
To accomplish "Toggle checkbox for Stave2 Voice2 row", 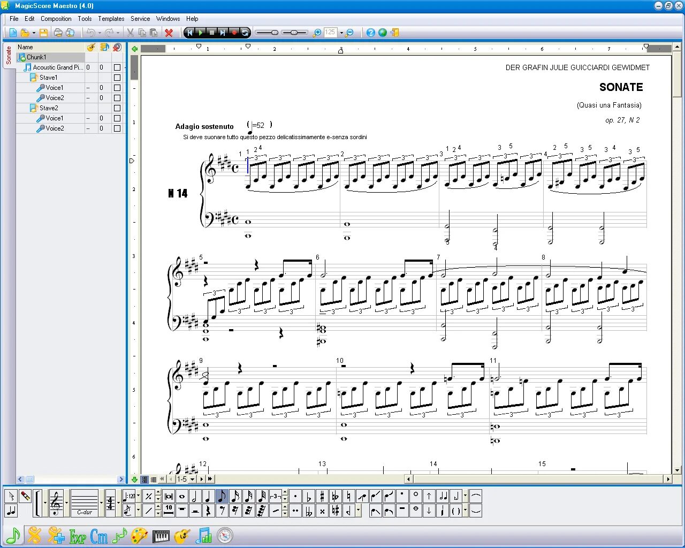I will (x=117, y=128).
